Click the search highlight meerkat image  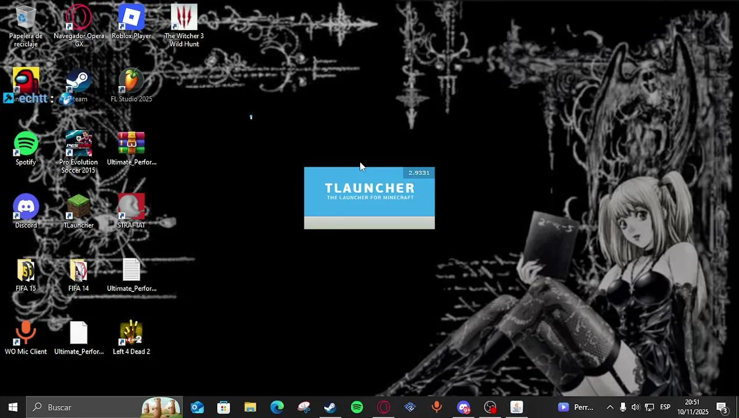[x=161, y=408]
